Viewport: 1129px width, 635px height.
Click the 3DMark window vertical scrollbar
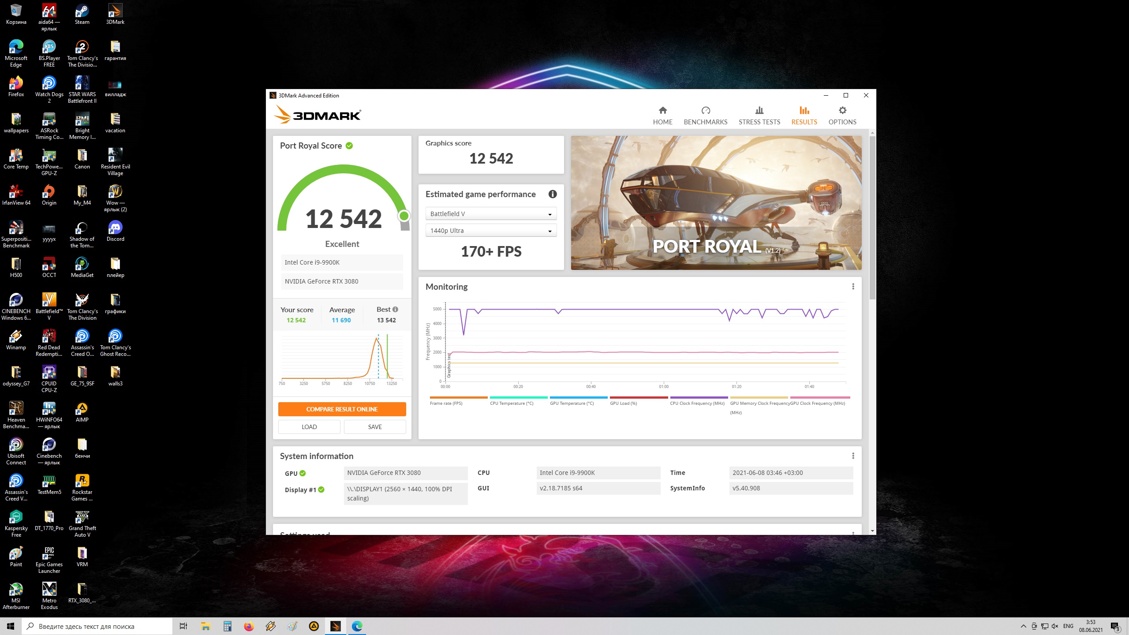click(872, 218)
